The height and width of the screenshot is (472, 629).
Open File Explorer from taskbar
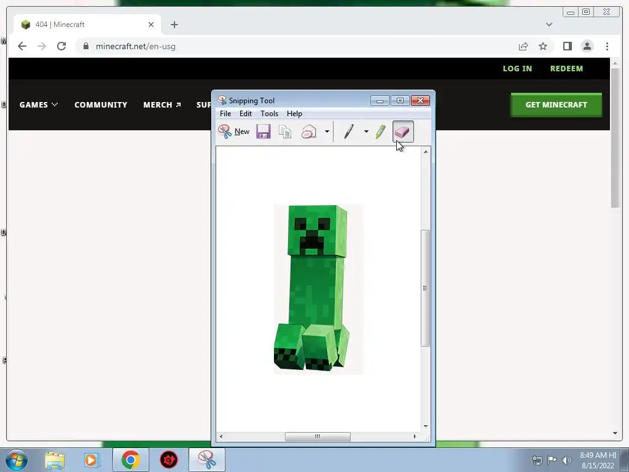(55, 460)
